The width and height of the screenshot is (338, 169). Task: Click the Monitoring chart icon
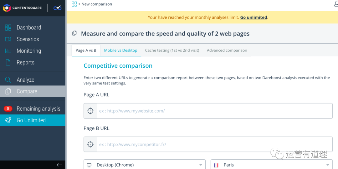(x=8, y=51)
